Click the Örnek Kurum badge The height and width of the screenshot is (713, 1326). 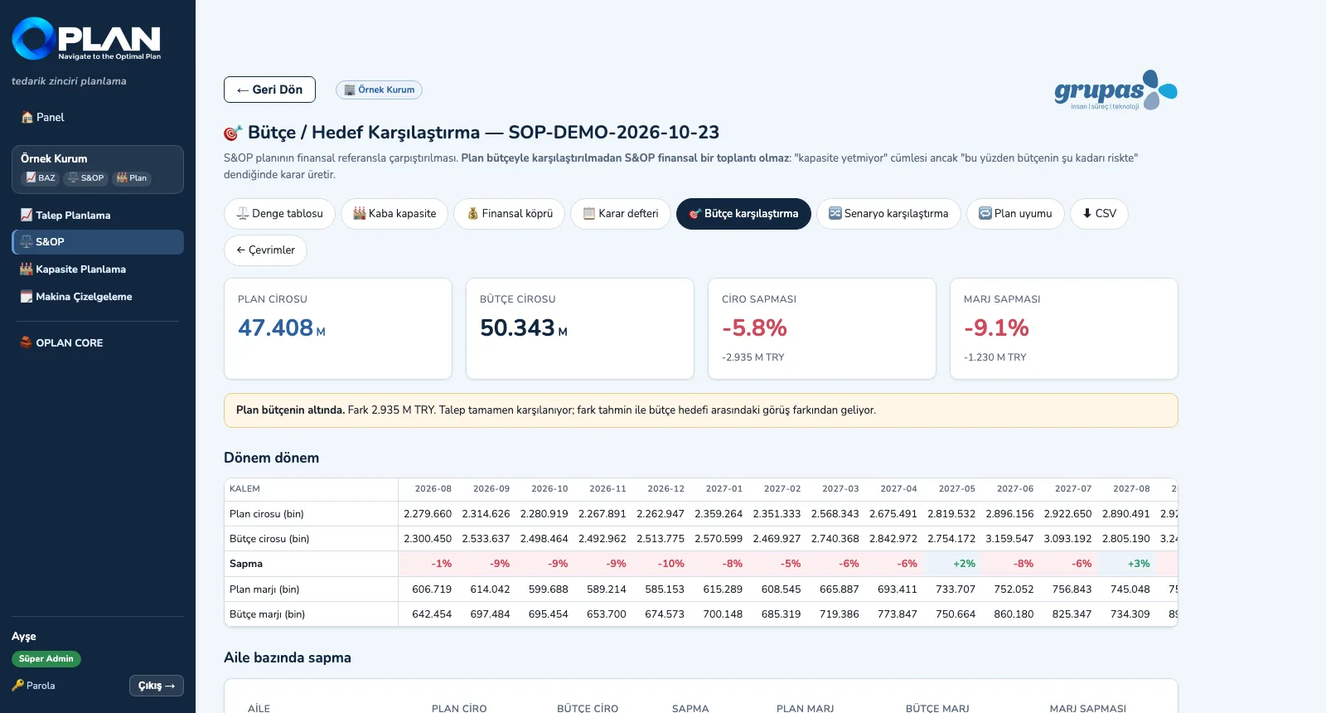click(x=379, y=90)
